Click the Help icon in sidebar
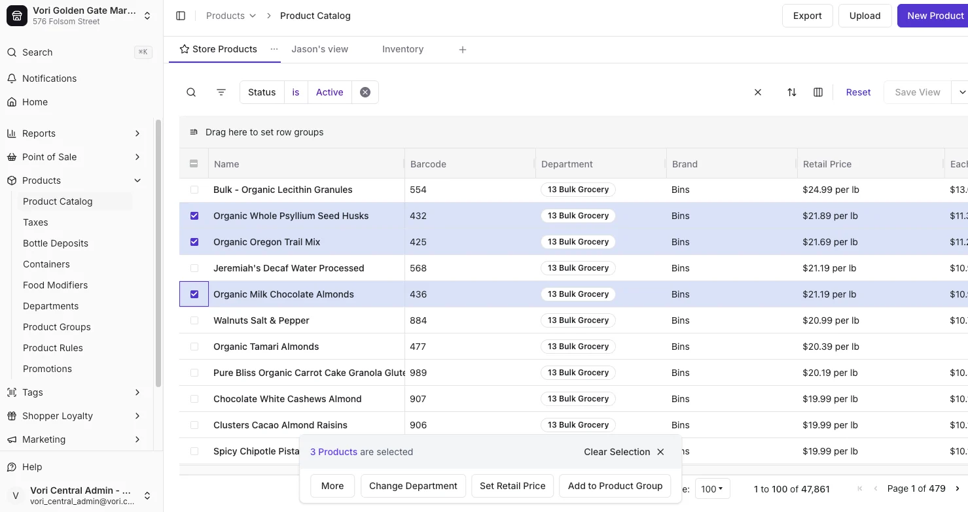968x512 pixels. pyautogui.click(x=12, y=467)
